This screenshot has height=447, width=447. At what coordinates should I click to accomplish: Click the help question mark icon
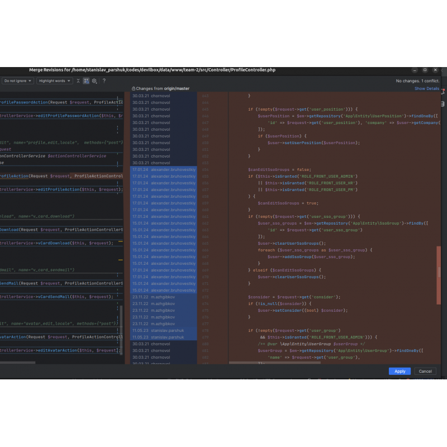coord(104,81)
